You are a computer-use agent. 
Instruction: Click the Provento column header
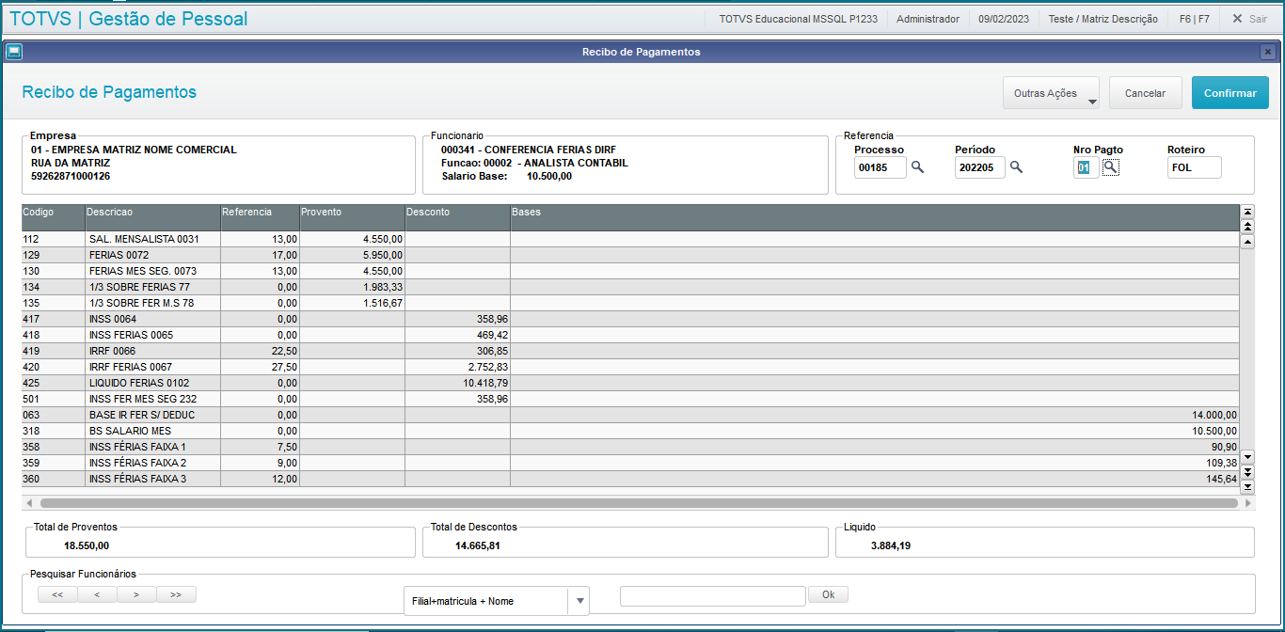pyautogui.click(x=352, y=217)
